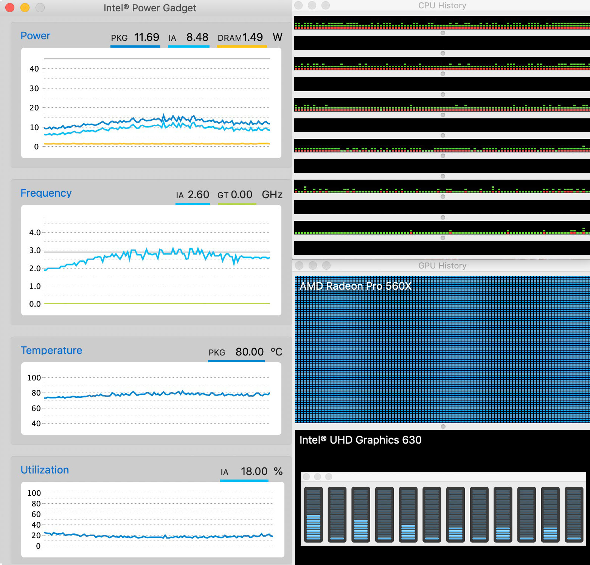Minimize the CPU History window
The height and width of the screenshot is (565, 590).
(x=312, y=5)
